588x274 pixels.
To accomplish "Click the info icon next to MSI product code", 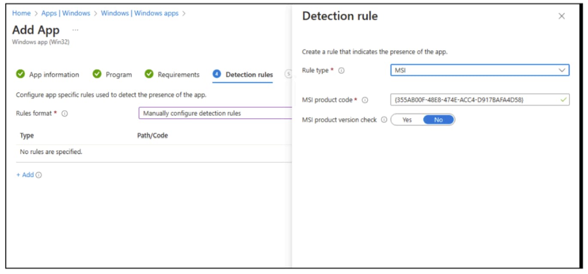I will pos(365,100).
